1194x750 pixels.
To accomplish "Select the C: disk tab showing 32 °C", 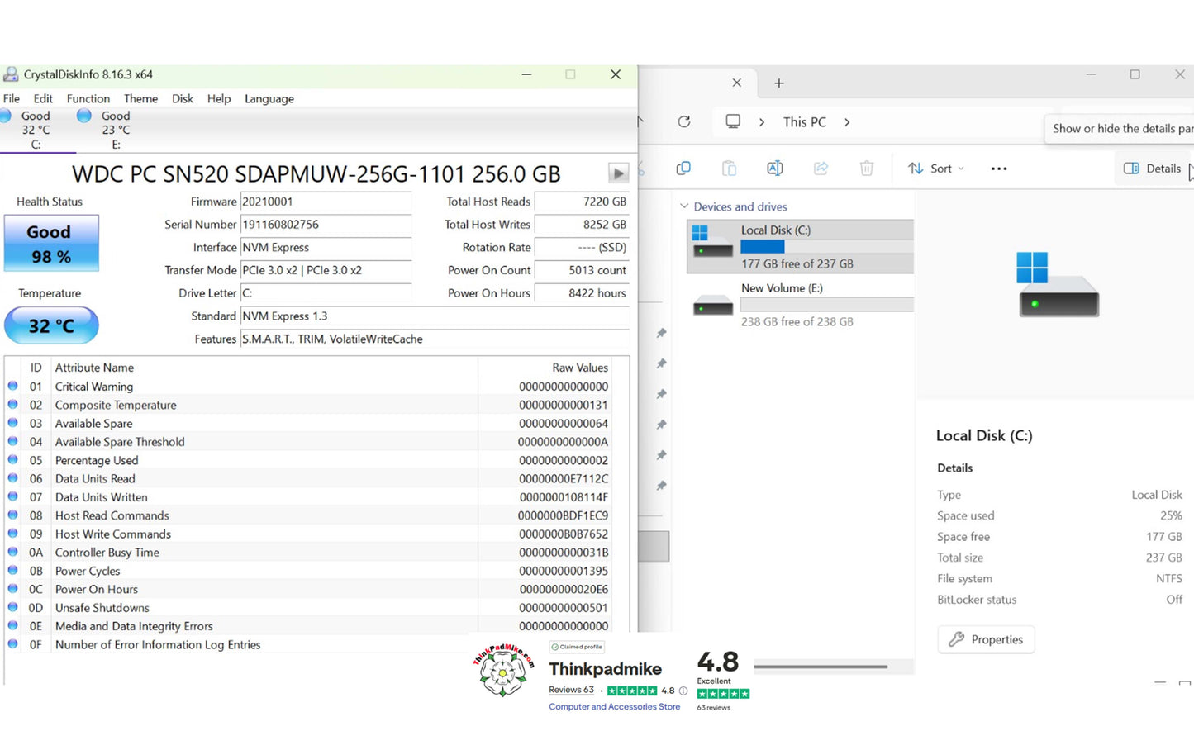I will click(36, 130).
